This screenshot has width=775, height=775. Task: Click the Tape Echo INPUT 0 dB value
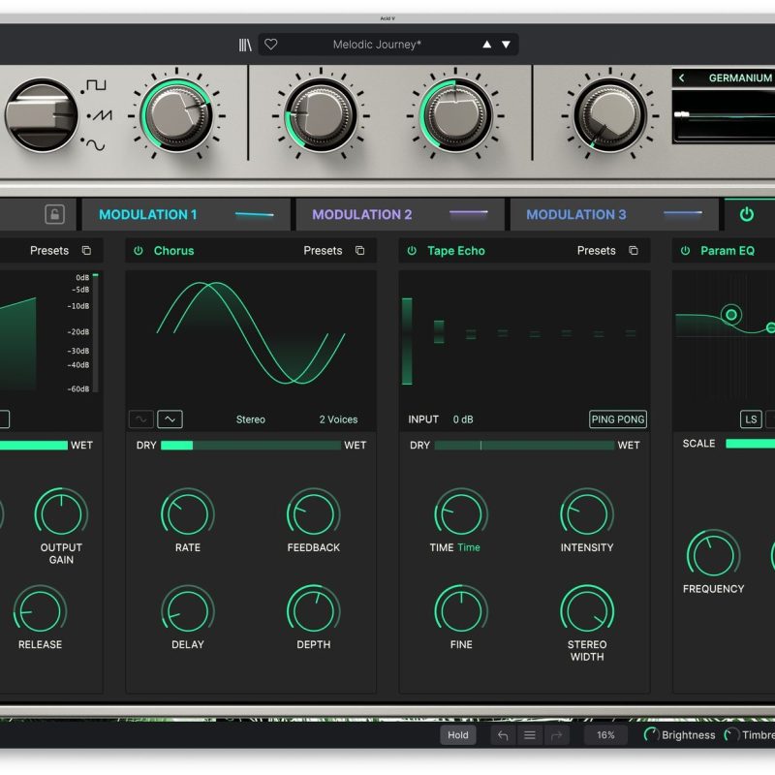point(463,419)
